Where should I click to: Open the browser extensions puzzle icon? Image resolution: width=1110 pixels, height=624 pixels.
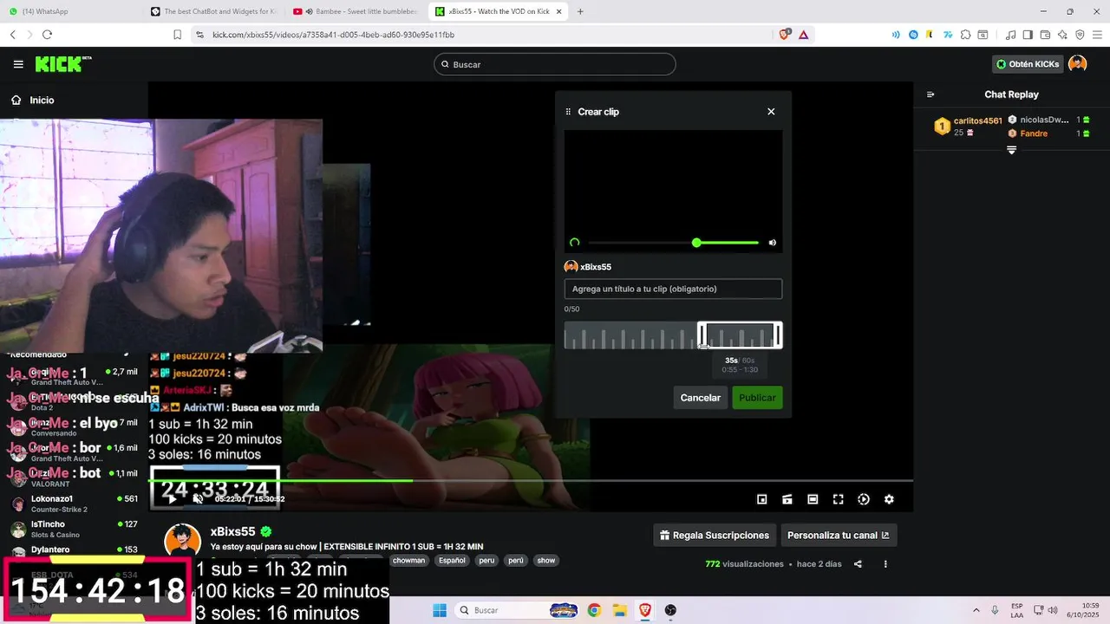(x=964, y=35)
